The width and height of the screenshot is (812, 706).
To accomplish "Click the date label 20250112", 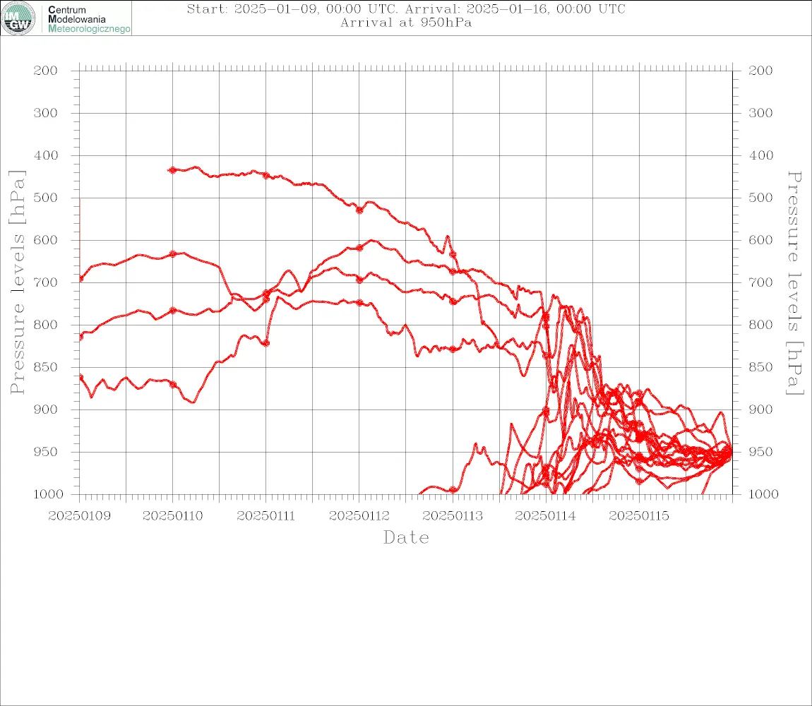I will coord(359,516).
